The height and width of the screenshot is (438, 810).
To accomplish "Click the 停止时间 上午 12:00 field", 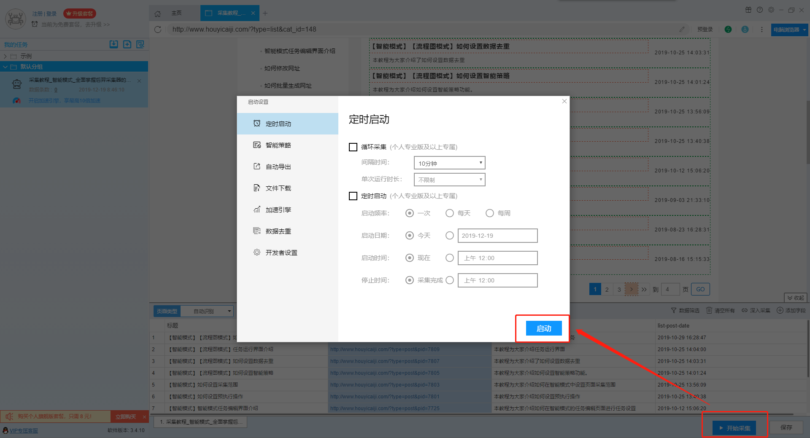I will pos(497,280).
